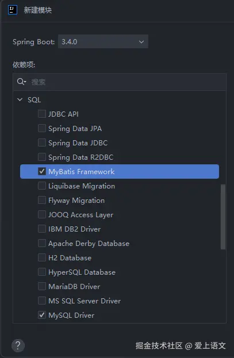Open the Spring Boot version dropdown
234x358 pixels.
pos(103,41)
